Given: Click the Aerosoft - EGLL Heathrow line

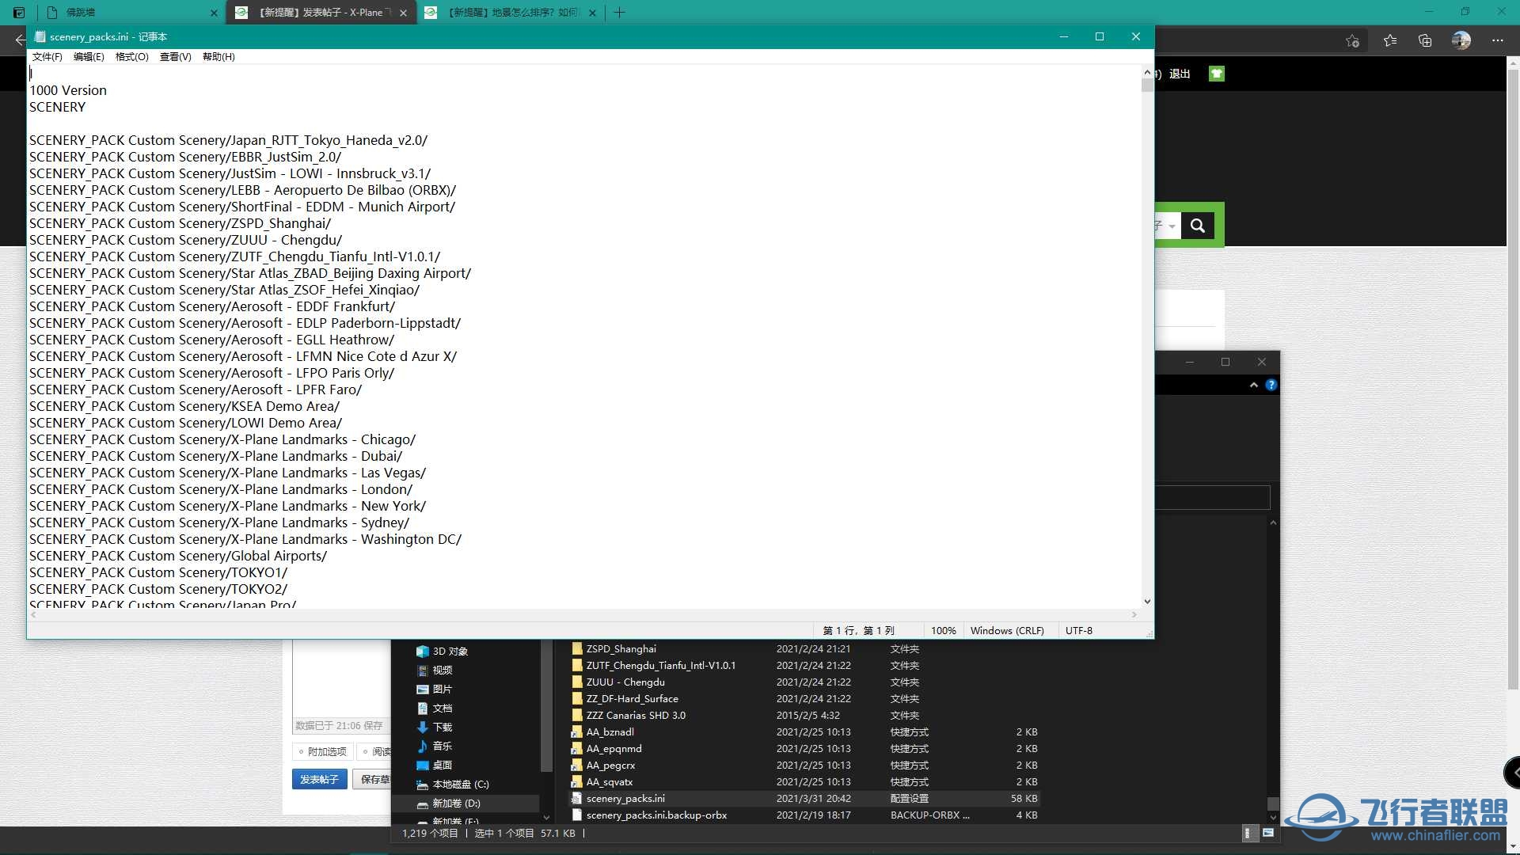Looking at the screenshot, I should tap(211, 340).
